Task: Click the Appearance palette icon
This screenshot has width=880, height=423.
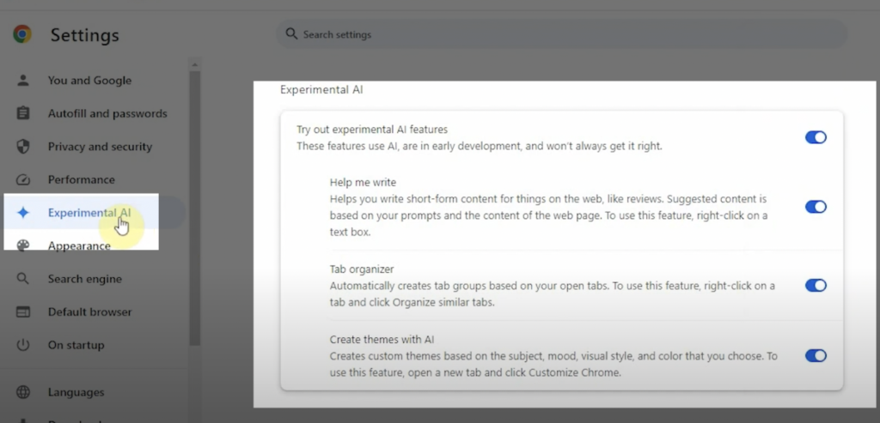Action: (23, 245)
